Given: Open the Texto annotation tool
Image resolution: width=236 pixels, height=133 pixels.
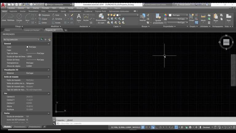Looking at the screenshot, I should point(79,18).
